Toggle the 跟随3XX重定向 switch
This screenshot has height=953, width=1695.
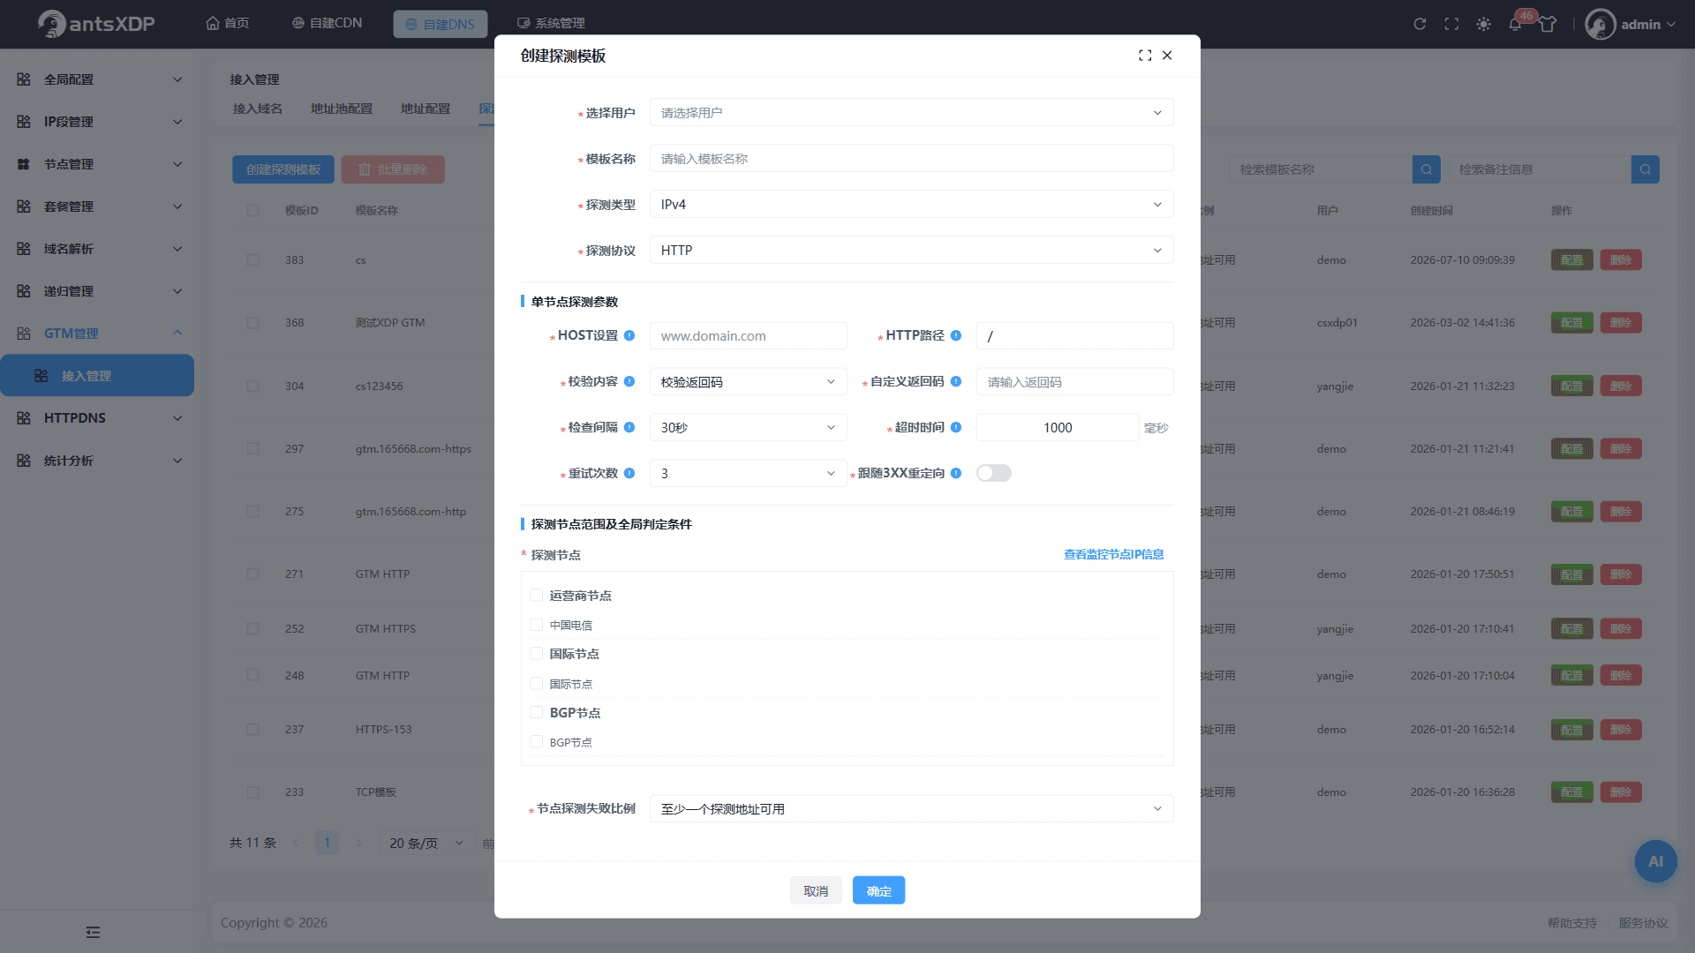pyautogui.click(x=994, y=473)
